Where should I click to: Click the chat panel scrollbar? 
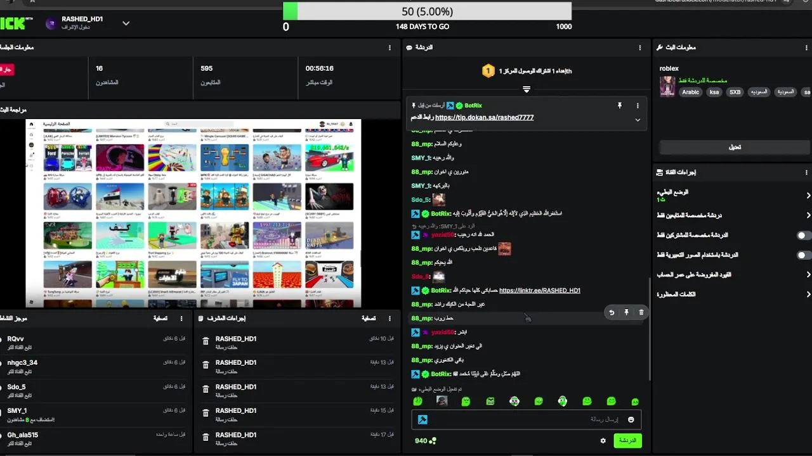pos(649,329)
